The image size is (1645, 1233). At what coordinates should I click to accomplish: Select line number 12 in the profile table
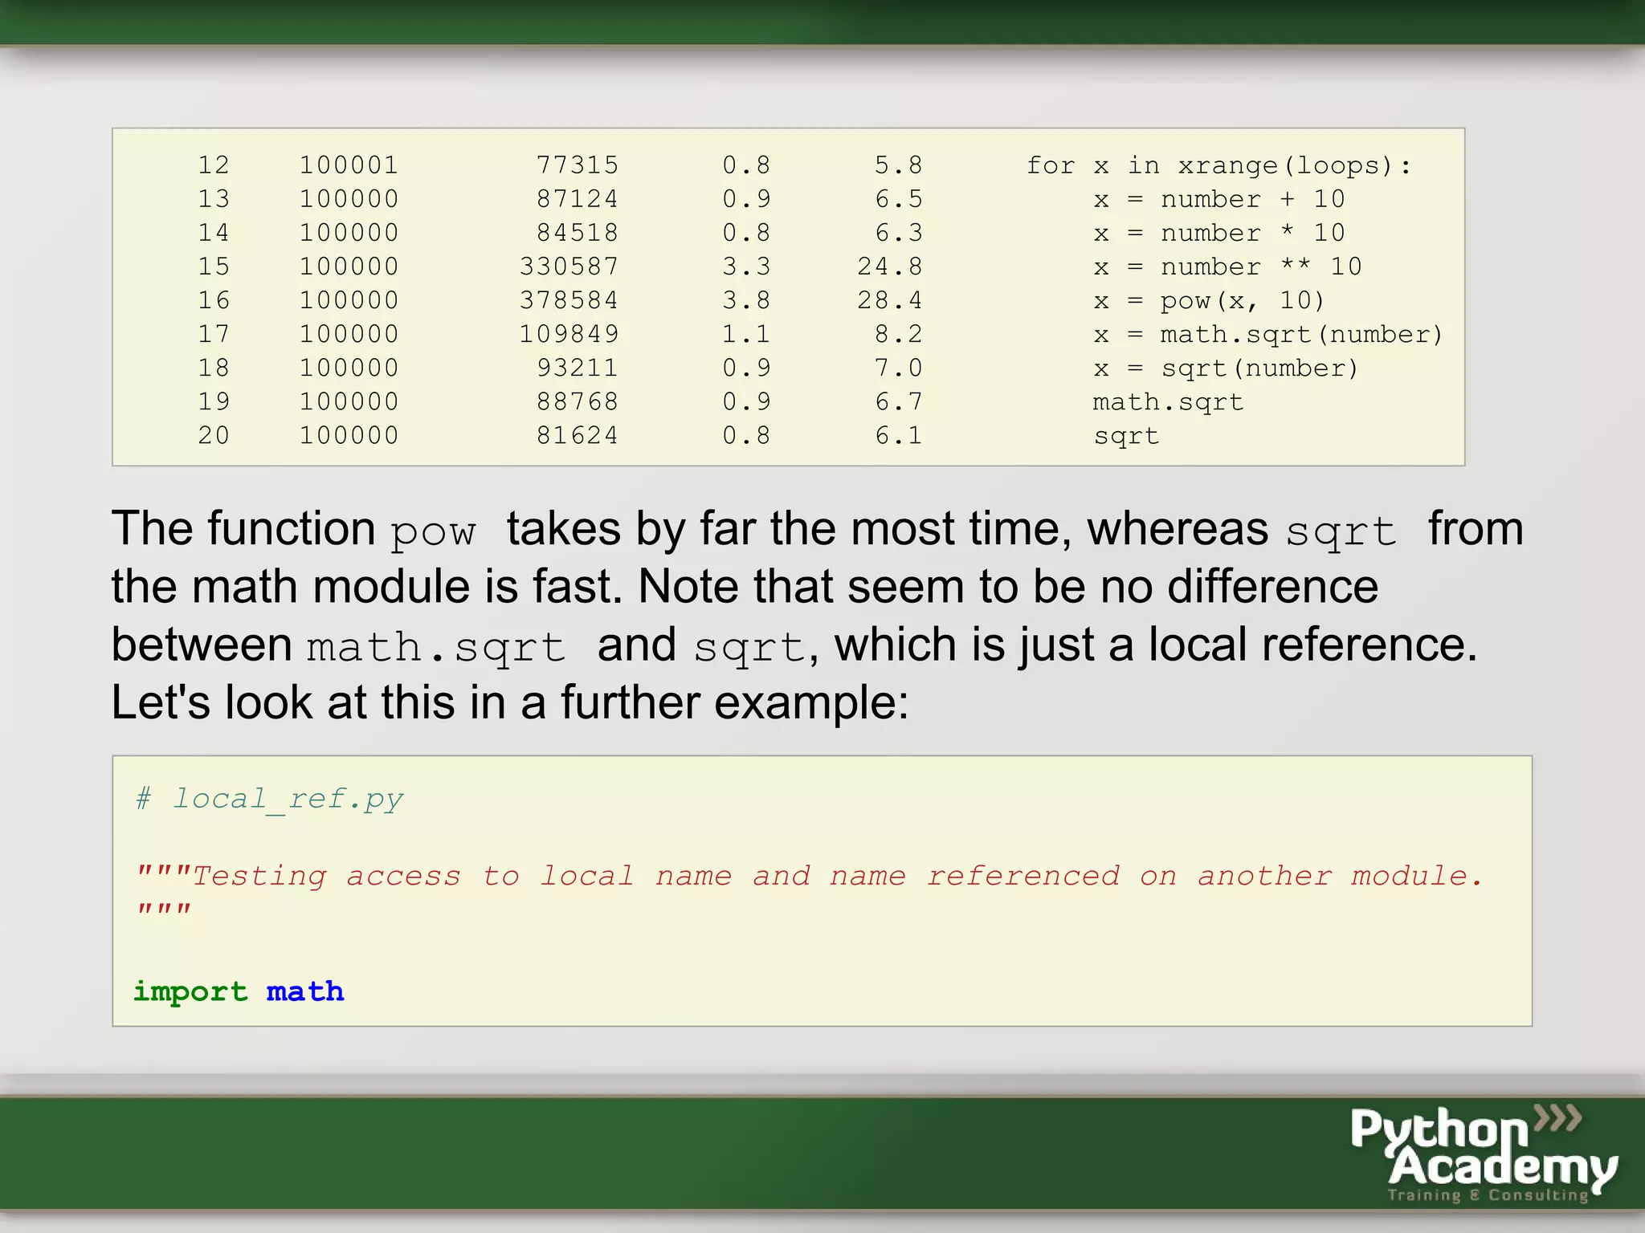point(214,165)
